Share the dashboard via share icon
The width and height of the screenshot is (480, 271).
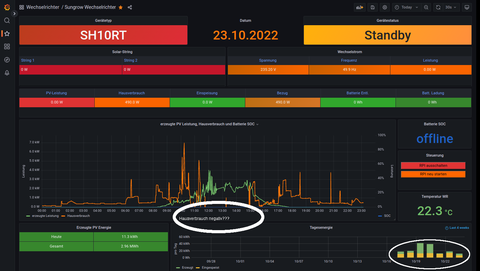130,7
